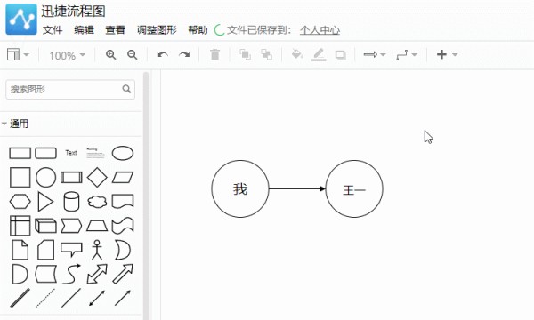The width and height of the screenshot is (534, 320).
Task: Open the 文件 menu
Action: click(x=53, y=30)
